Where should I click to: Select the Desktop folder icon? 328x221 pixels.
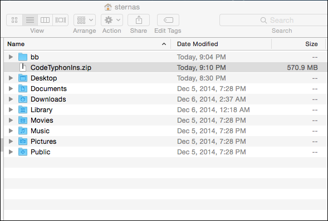[x=23, y=78]
